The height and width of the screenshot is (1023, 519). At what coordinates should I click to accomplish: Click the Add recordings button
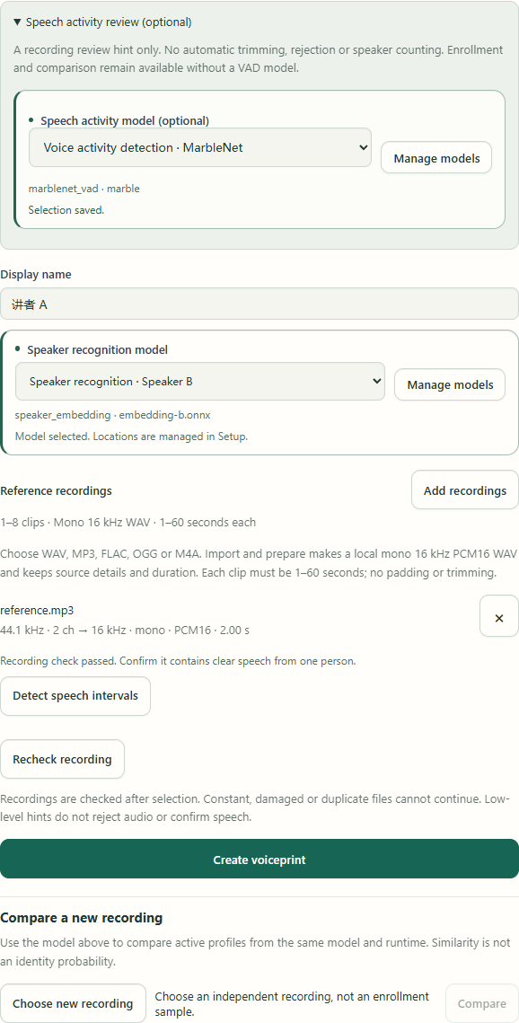tap(465, 490)
